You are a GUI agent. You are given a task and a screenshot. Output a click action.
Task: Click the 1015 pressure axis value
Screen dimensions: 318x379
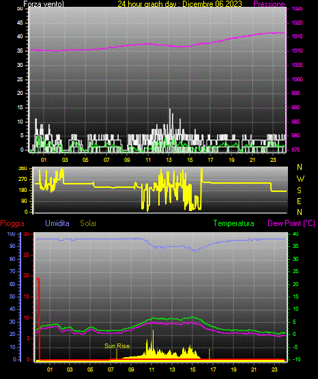[297, 36]
